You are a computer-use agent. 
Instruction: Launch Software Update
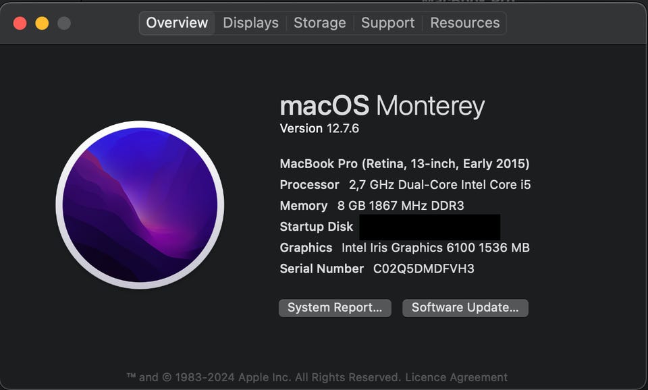[465, 308]
